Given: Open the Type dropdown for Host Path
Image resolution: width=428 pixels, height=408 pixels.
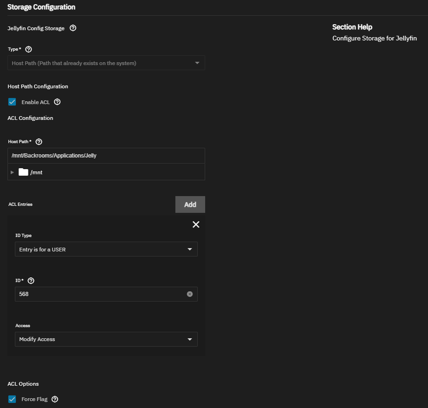Looking at the screenshot, I should 106,63.
